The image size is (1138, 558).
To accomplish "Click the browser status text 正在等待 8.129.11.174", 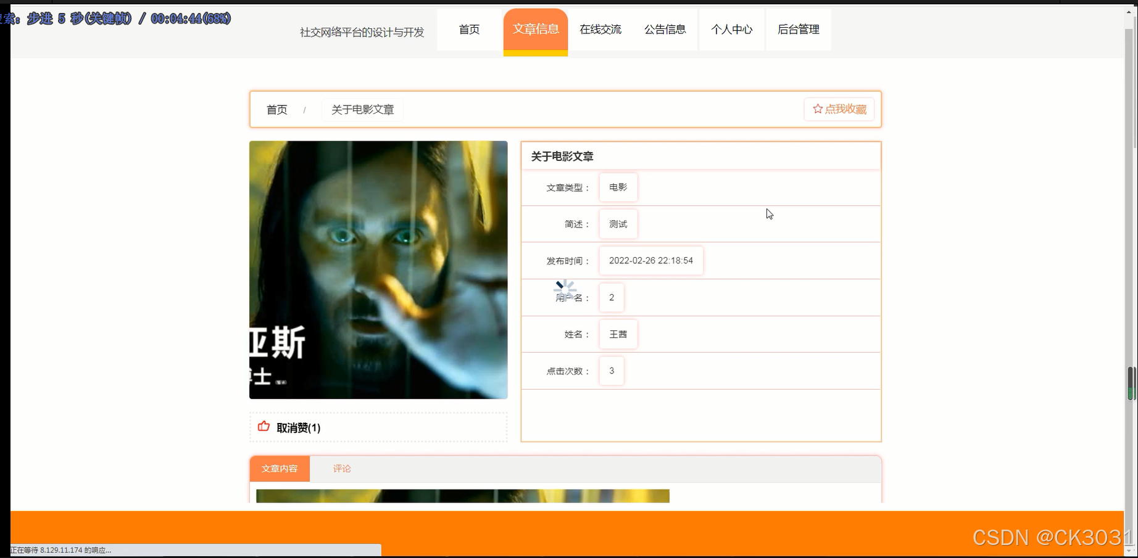I will click(60, 550).
